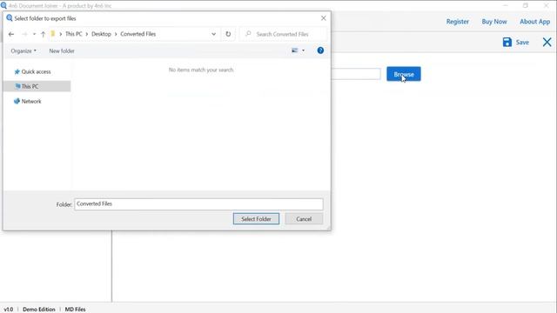The width and height of the screenshot is (557, 313).
Task: Click 'Demo Edition' in the status bar
Action: (x=39, y=310)
